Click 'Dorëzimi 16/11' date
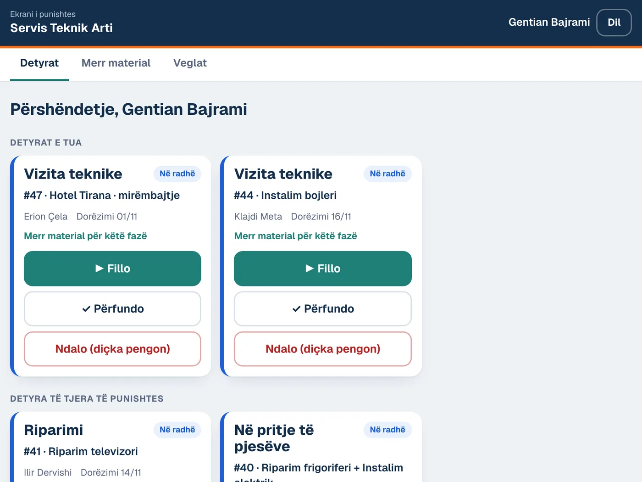 (x=321, y=217)
